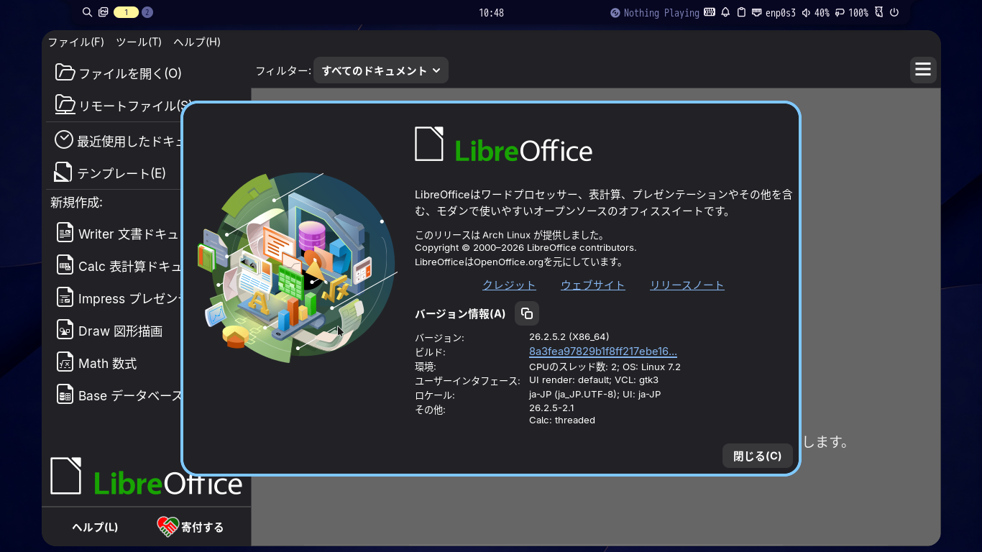Open the ヘルプ(H) menu
The height and width of the screenshot is (552, 982).
tap(197, 42)
